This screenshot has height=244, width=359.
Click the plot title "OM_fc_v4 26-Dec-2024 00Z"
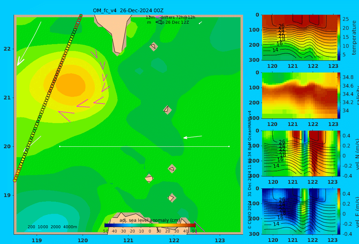tap(128, 10)
